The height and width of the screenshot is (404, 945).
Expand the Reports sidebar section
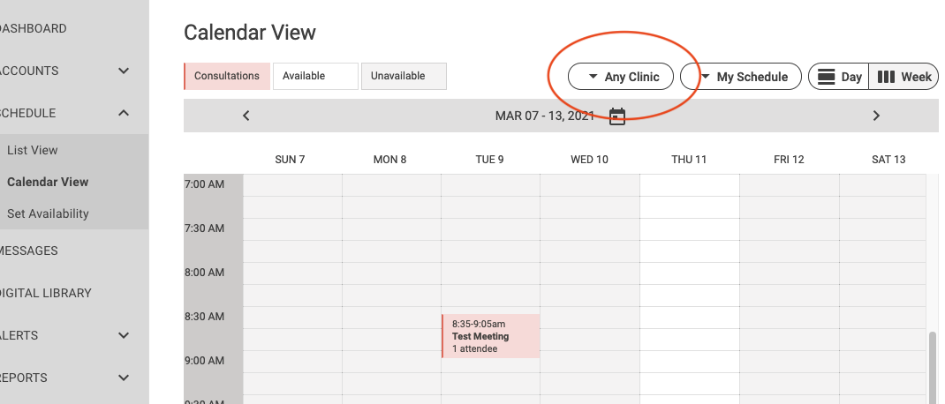click(x=124, y=378)
